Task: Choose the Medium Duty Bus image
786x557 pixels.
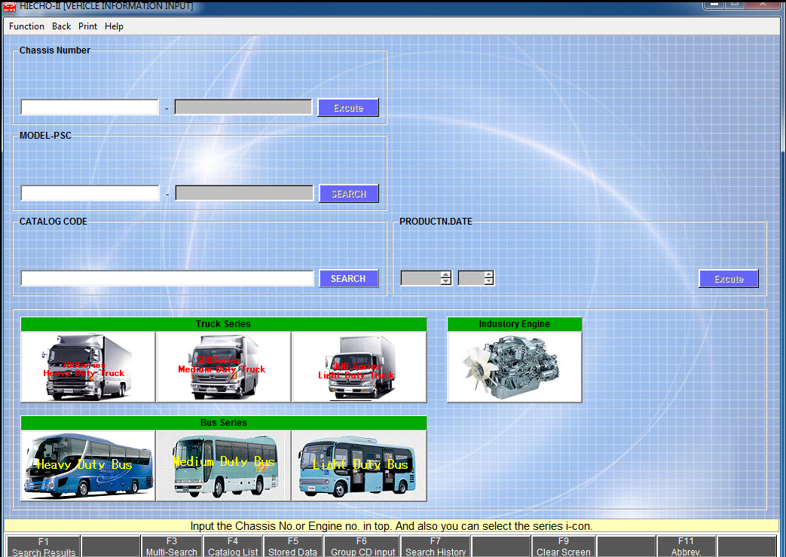Action: (x=223, y=466)
